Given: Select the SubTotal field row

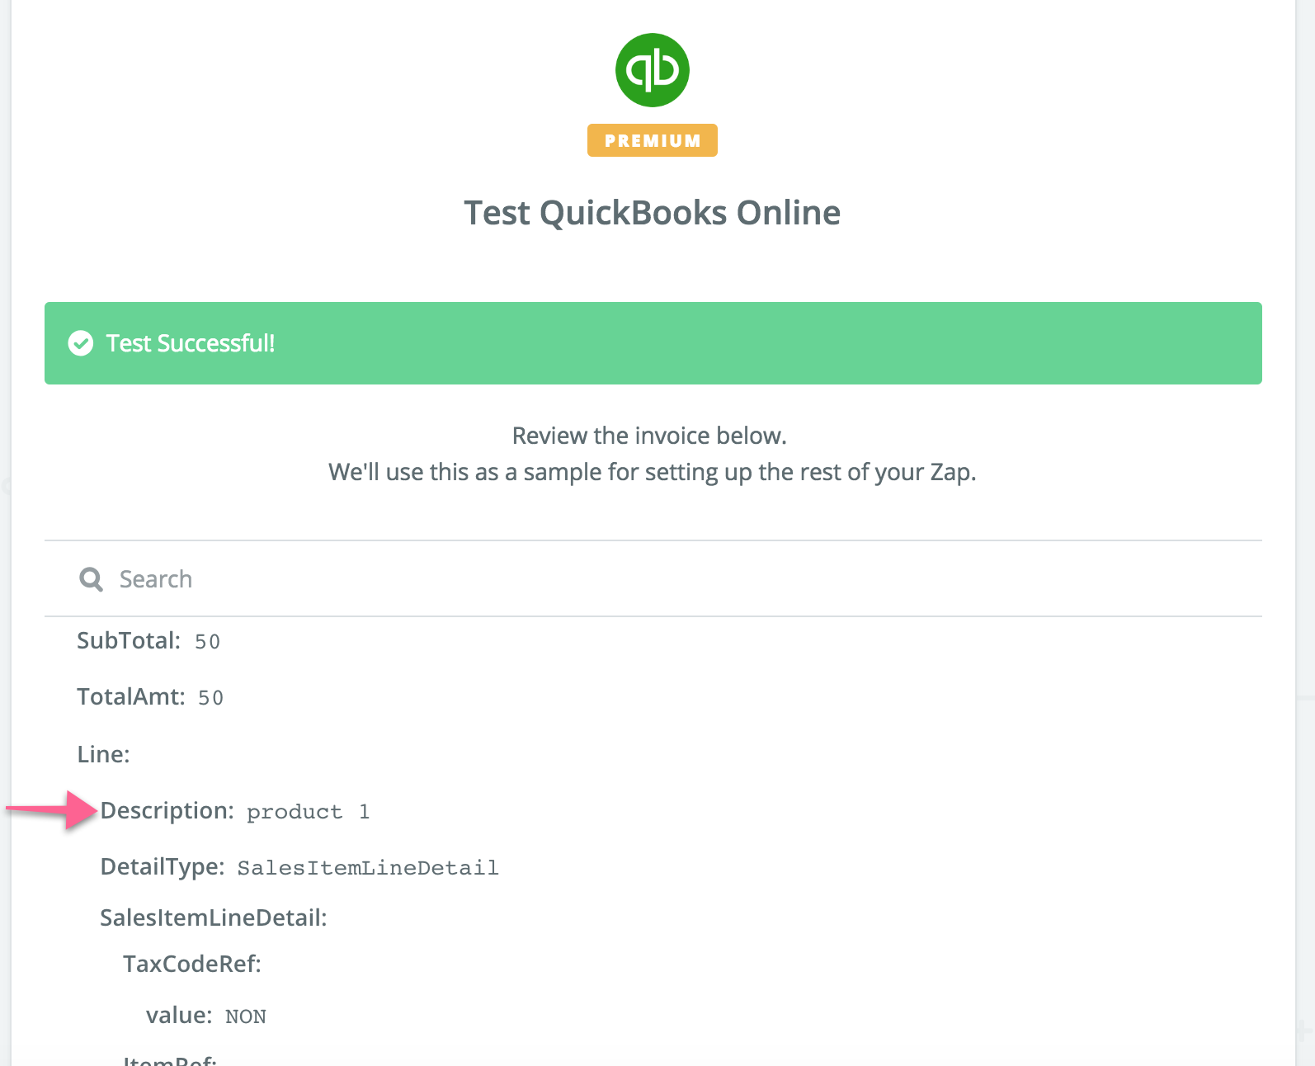Looking at the screenshot, I should point(148,641).
